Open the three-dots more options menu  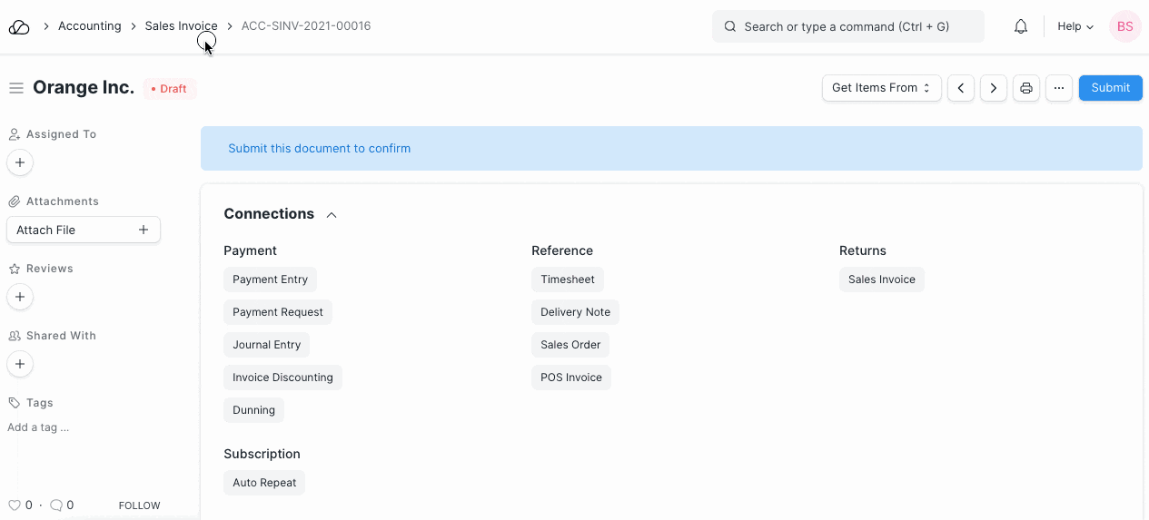tap(1059, 88)
